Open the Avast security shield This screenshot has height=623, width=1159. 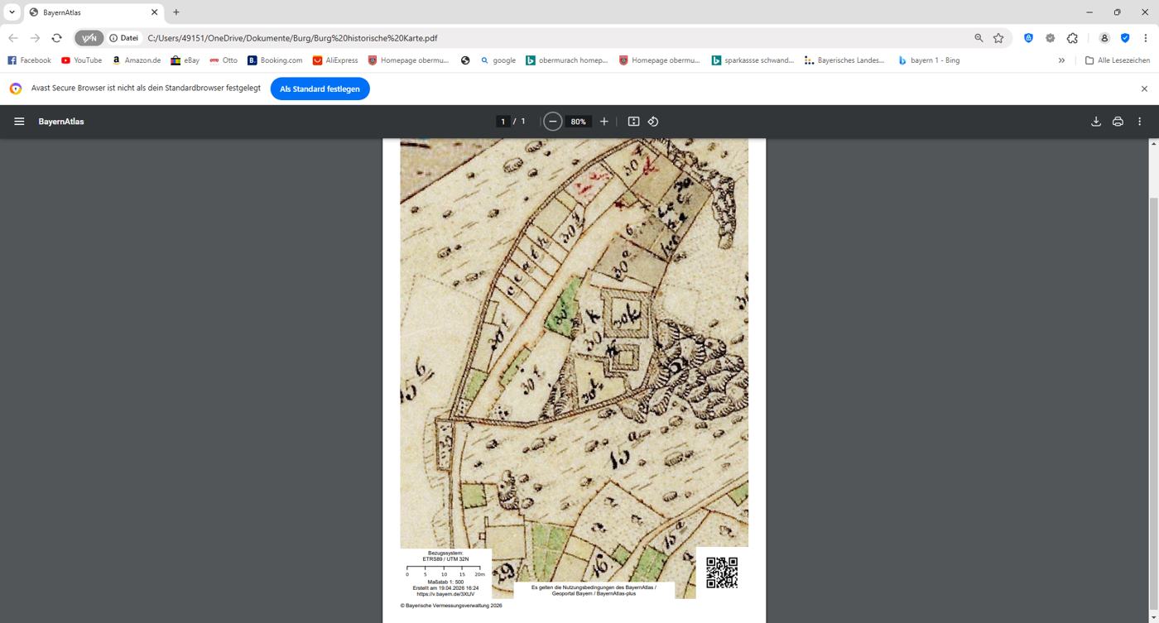pos(1125,38)
